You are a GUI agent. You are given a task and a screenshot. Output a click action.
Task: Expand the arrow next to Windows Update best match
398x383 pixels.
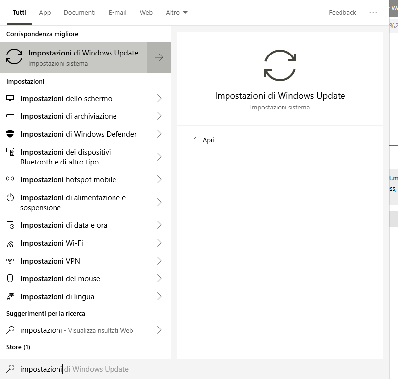159,57
